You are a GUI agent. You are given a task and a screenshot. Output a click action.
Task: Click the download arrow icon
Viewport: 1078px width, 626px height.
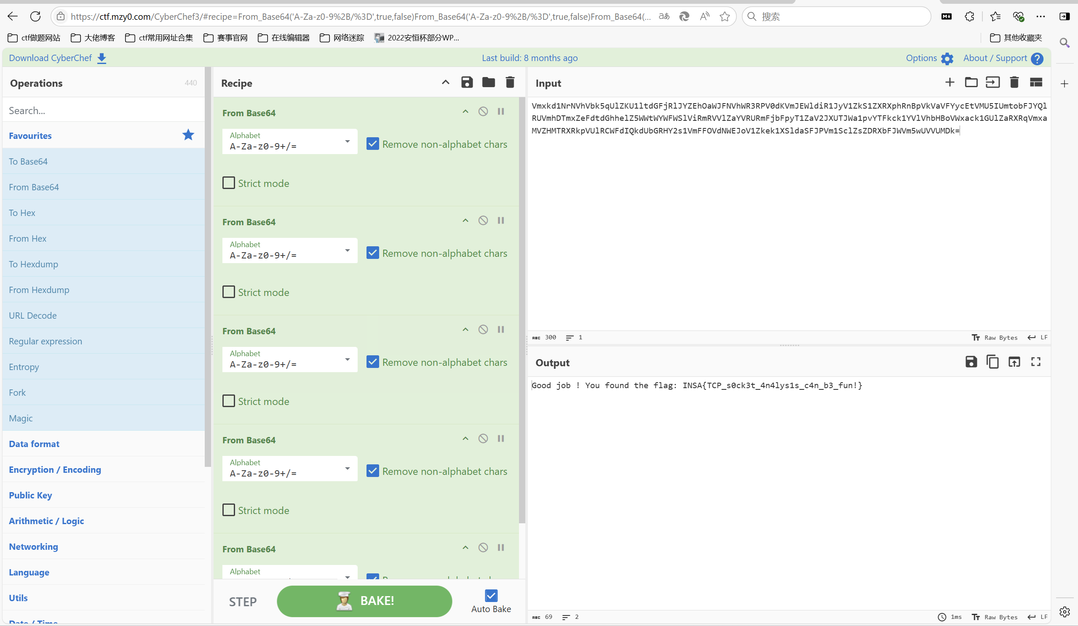pyautogui.click(x=102, y=58)
